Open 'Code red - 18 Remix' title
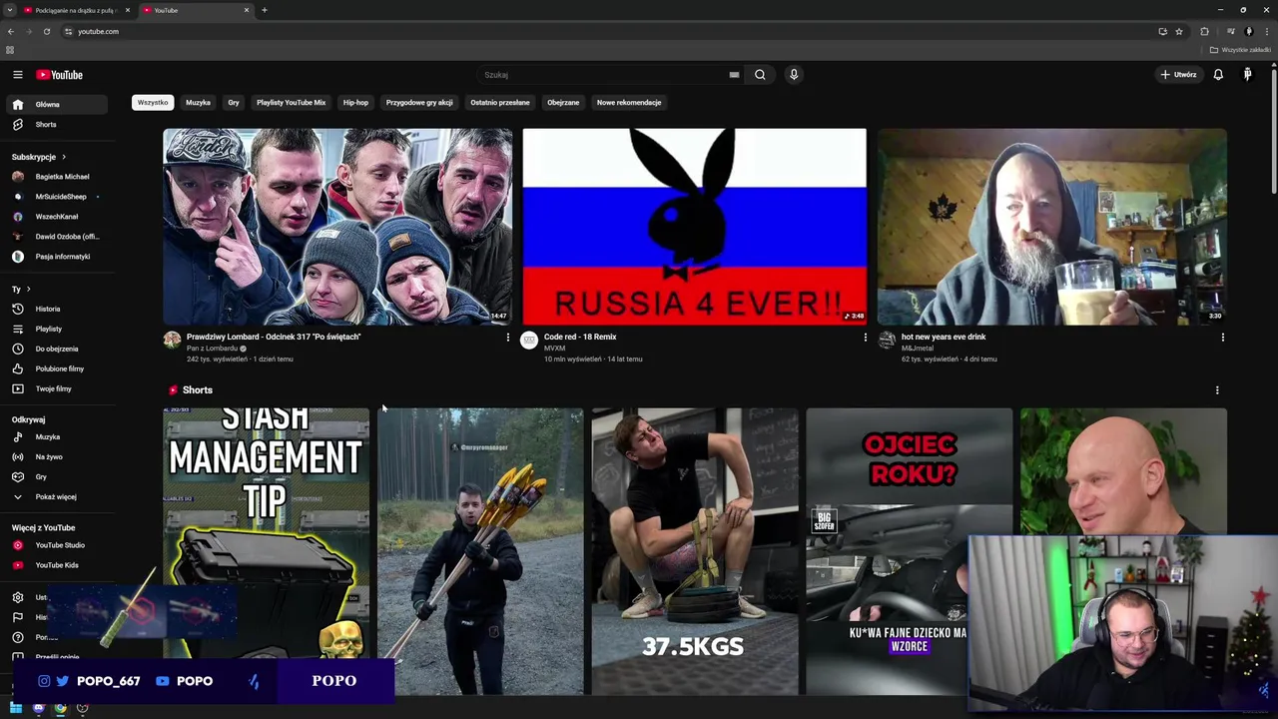1278x719 pixels. click(580, 337)
